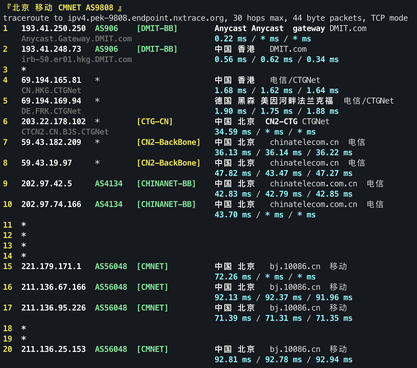Image resolution: width=417 pixels, height=368 pixels.
Task: Click the [CTG-CN] tag
Action: (155, 122)
